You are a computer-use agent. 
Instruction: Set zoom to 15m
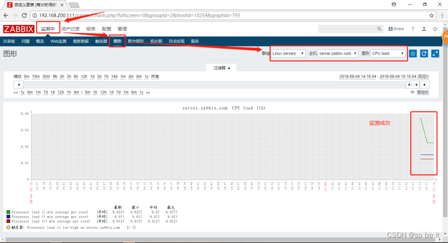pos(36,77)
